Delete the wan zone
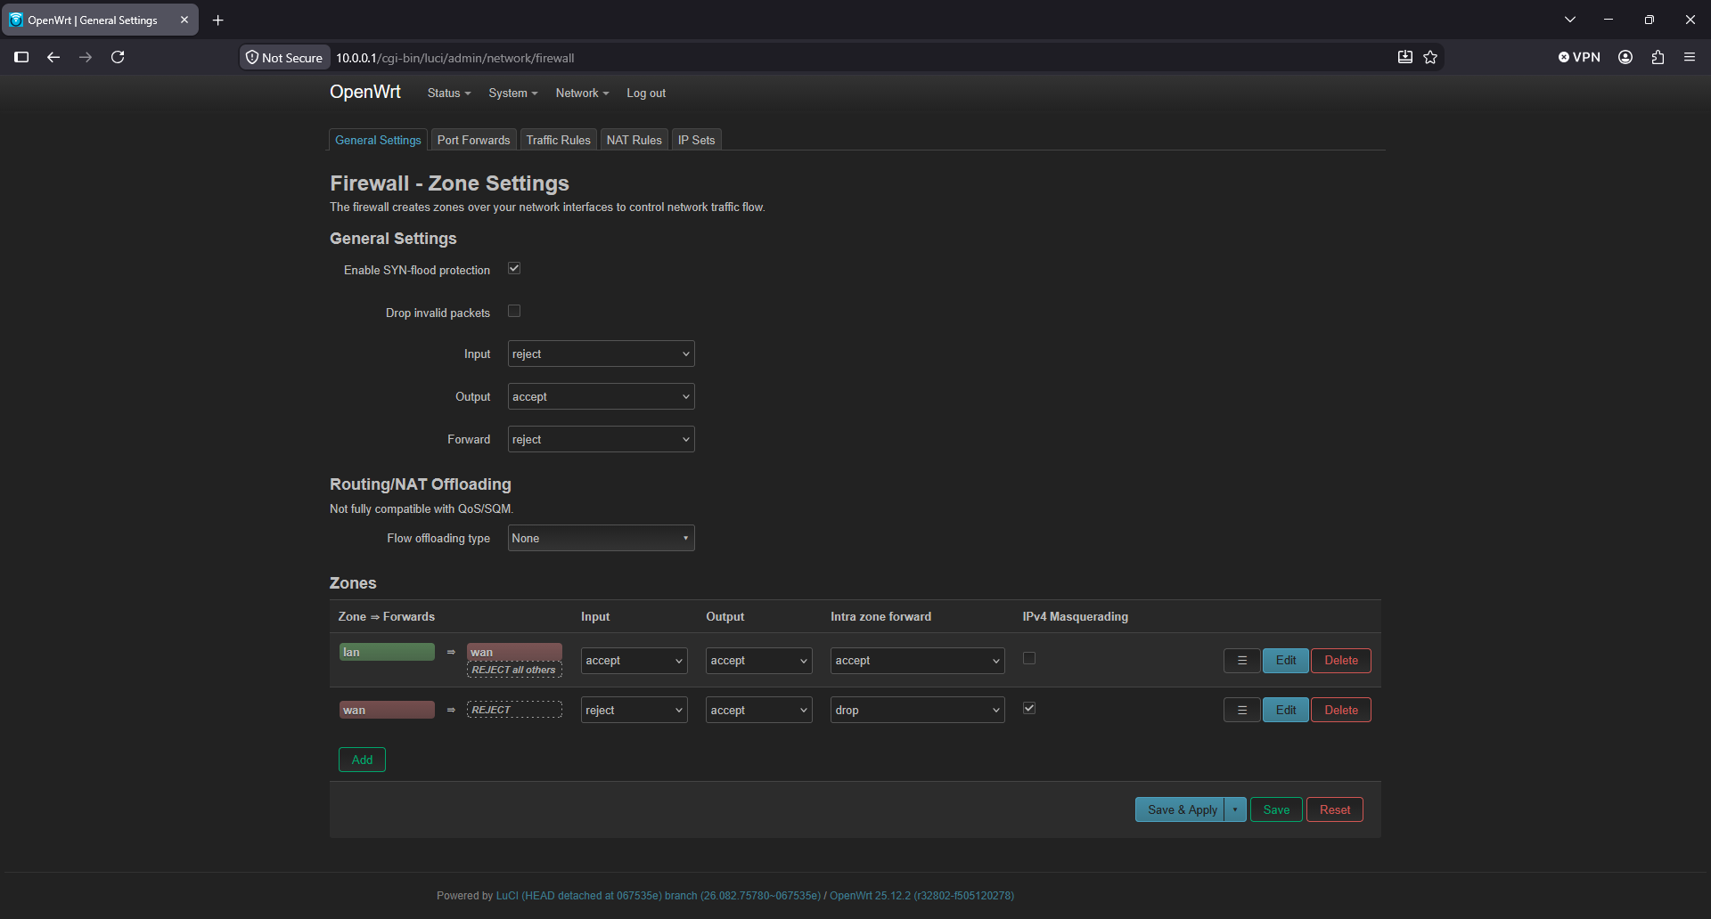Screen dimensions: 1711x919 [1341, 711]
